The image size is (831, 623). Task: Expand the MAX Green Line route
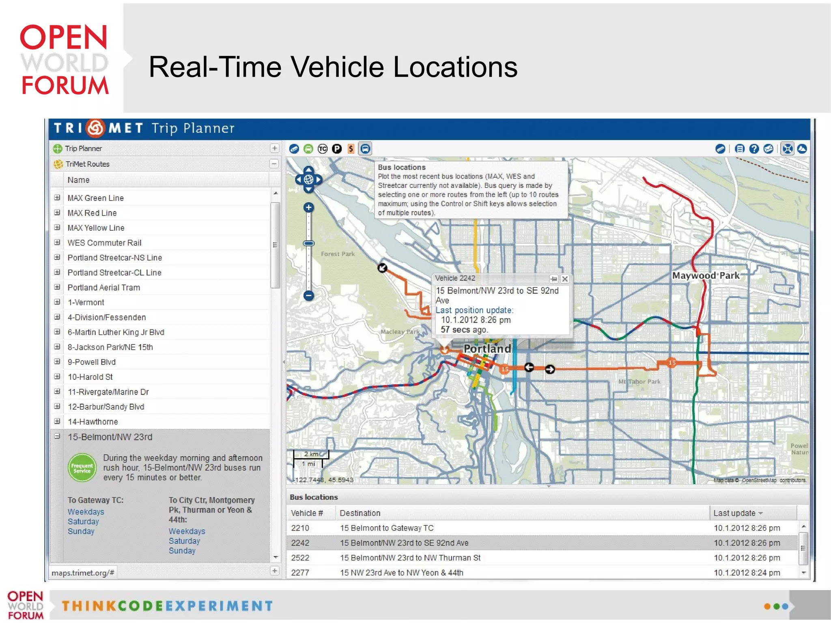point(57,198)
